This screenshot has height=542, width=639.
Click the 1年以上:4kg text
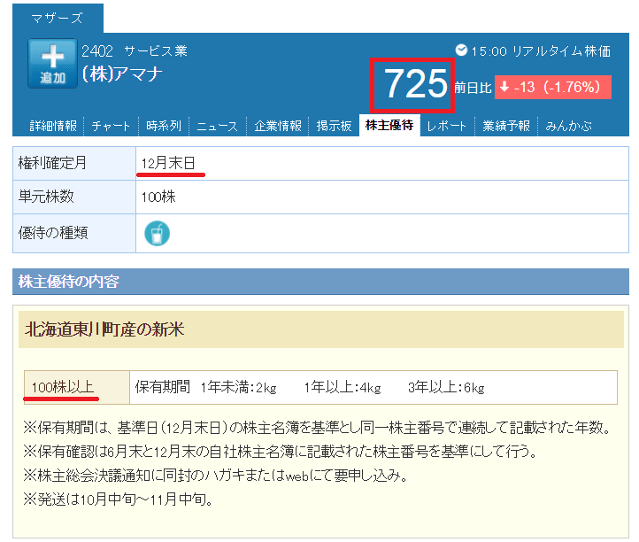click(343, 387)
